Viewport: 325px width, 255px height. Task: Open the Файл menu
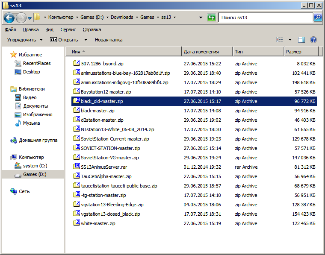click(x=10, y=29)
